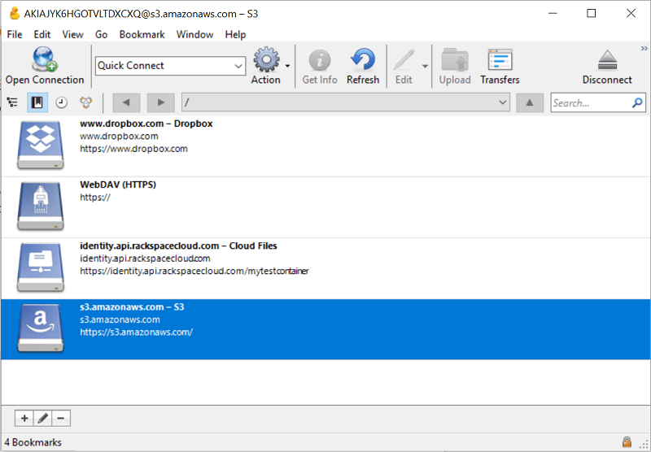This screenshot has width=651, height=452.
Task: Open the Window menu
Action: pyautogui.click(x=194, y=34)
